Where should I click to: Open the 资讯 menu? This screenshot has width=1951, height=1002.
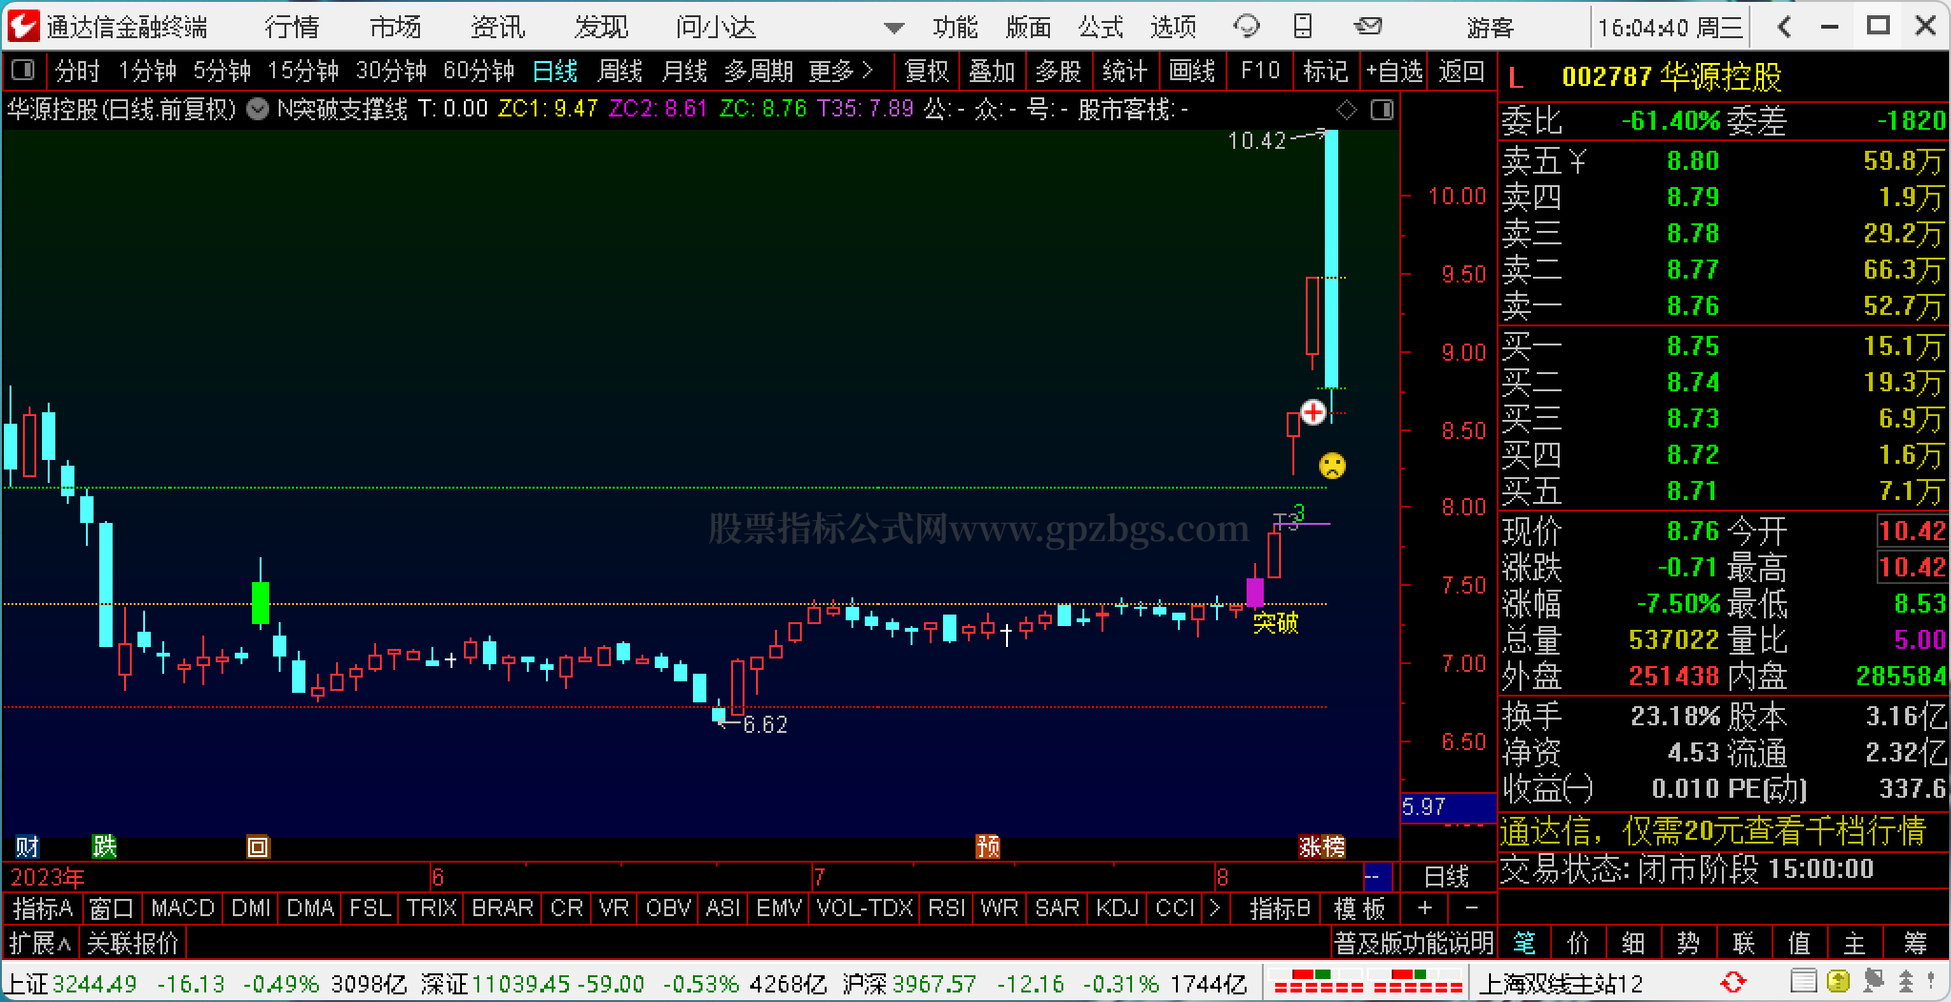(x=498, y=27)
